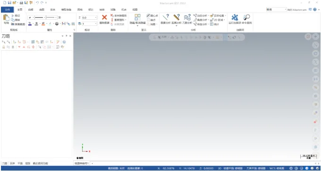The width and height of the screenshot is (321, 172).
Task: Toggle 圆心点 arc center points display
Action: [152, 16]
